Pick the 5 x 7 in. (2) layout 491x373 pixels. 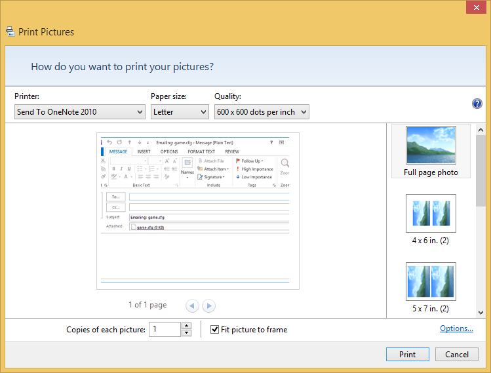(431, 287)
